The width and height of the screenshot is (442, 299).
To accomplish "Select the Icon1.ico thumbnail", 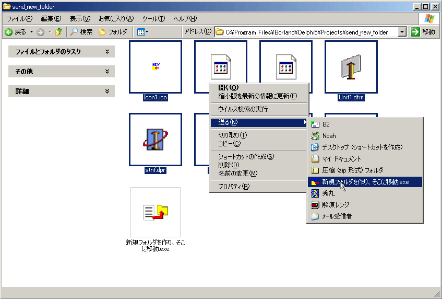I will [x=156, y=67].
